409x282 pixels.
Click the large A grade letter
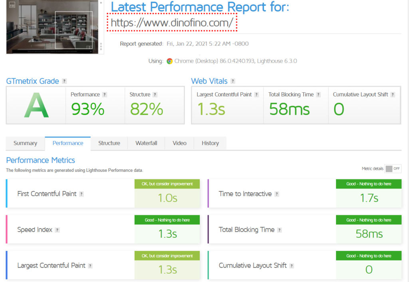tap(36, 105)
